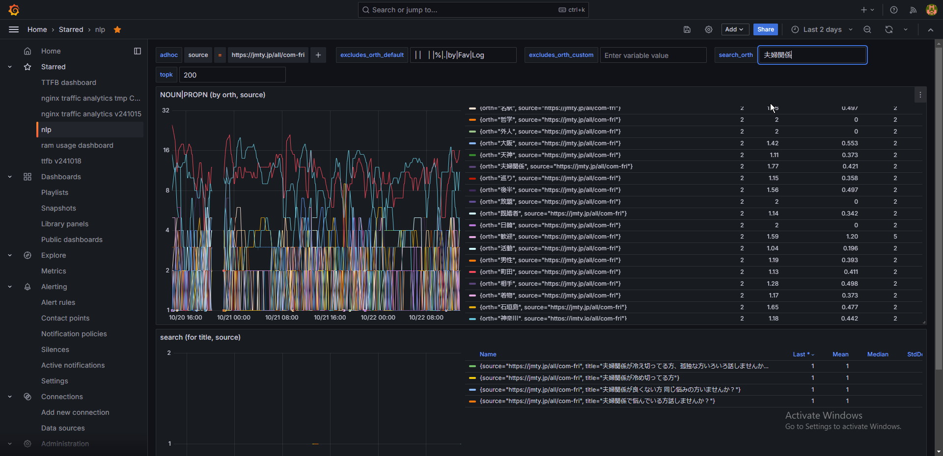Open the Add dropdown
The height and width of the screenshot is (456, 943).
[x=735, y=29]
